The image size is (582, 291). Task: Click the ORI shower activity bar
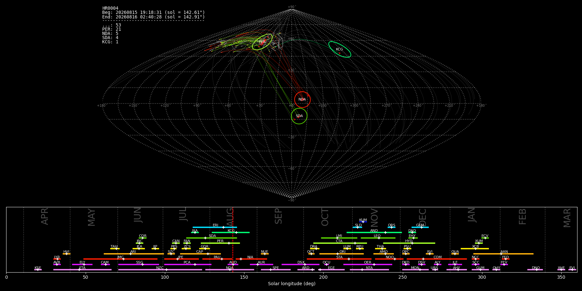341,254
